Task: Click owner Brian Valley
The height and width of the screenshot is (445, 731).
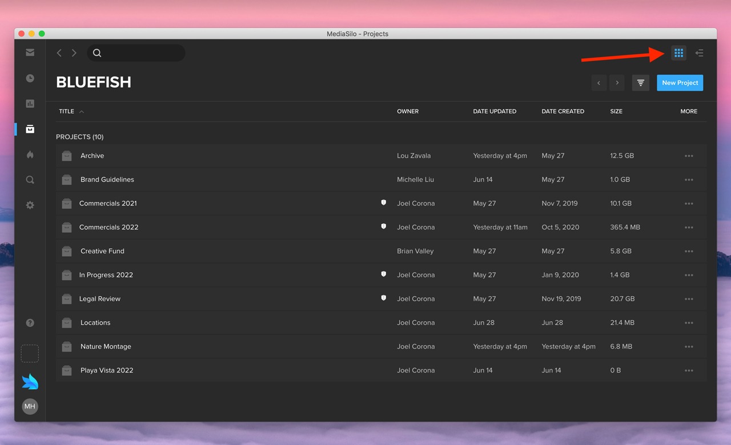Action: 415,252
